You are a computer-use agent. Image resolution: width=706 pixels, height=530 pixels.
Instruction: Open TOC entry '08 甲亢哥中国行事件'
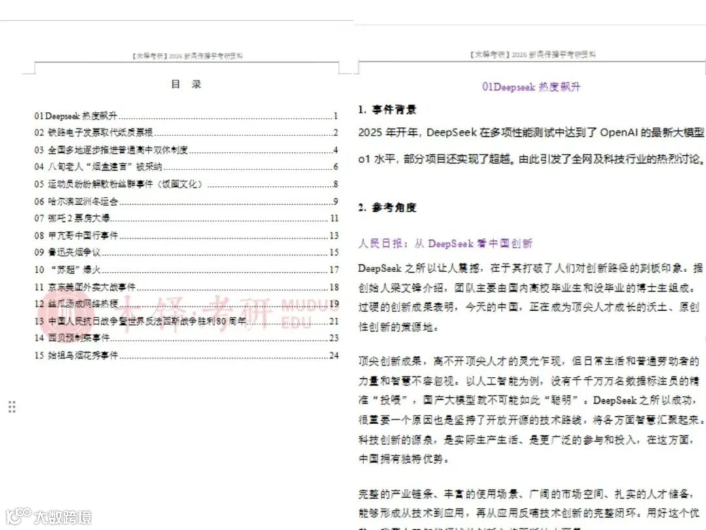[186, 236]
